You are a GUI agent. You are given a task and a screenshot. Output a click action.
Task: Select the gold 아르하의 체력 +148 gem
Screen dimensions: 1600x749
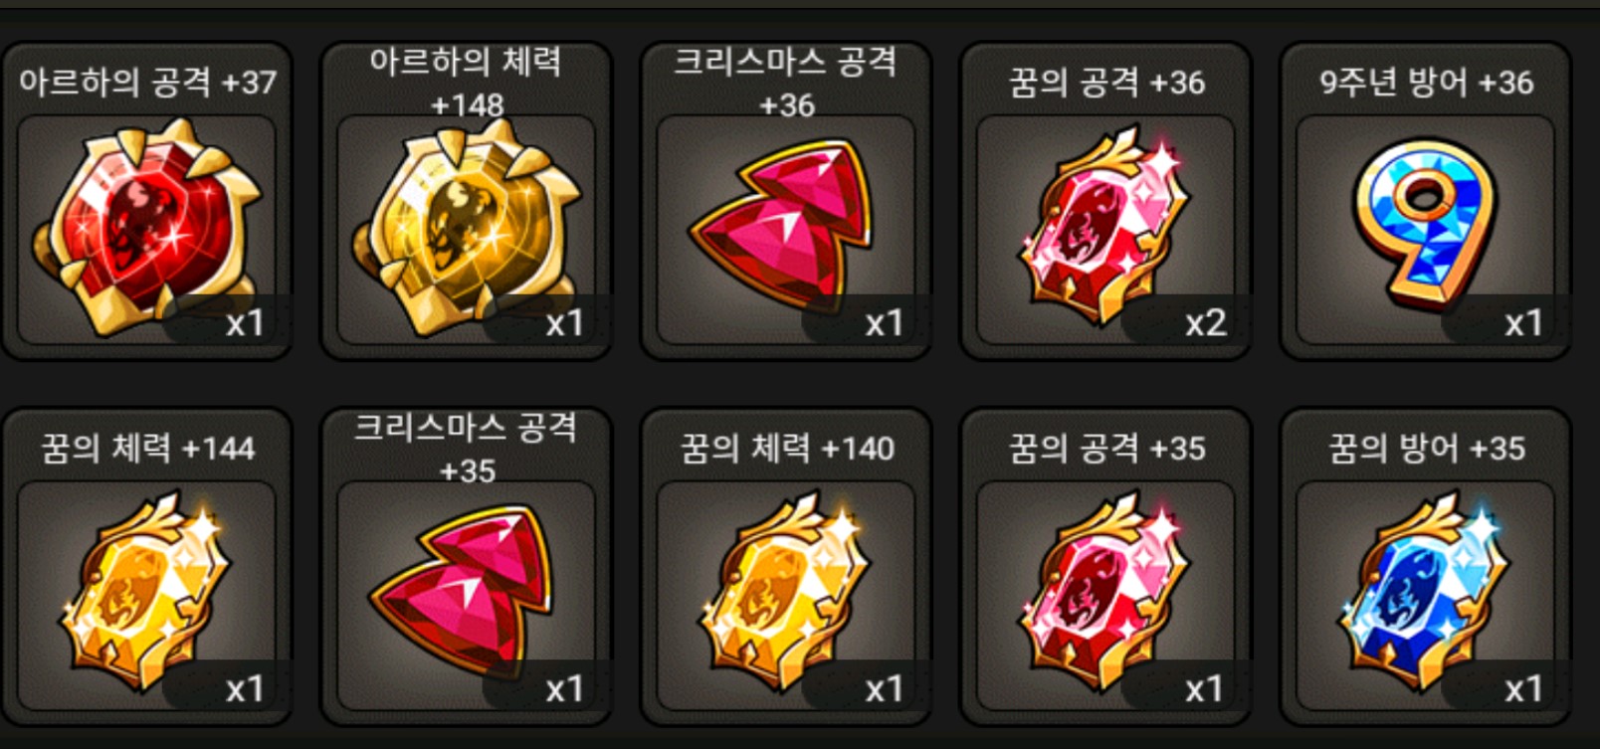pyautogui.click(x=467, y=227)
